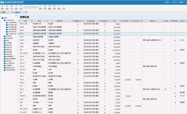Click the Audit (审核) toolbar icon
The height and width of the screenshot is (114, 187).
(54, 7)
